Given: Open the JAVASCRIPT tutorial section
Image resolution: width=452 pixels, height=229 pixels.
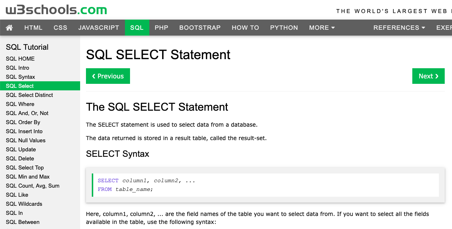Looking at the screenshot, I should click(98, 28).
